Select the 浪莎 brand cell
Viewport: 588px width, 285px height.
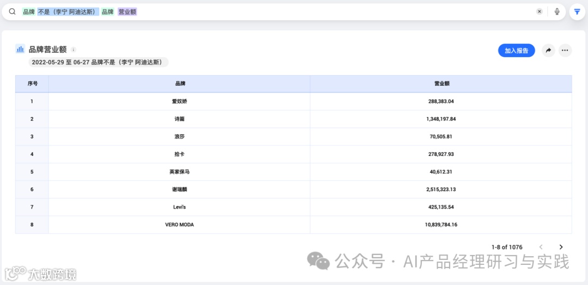[180, 137]
